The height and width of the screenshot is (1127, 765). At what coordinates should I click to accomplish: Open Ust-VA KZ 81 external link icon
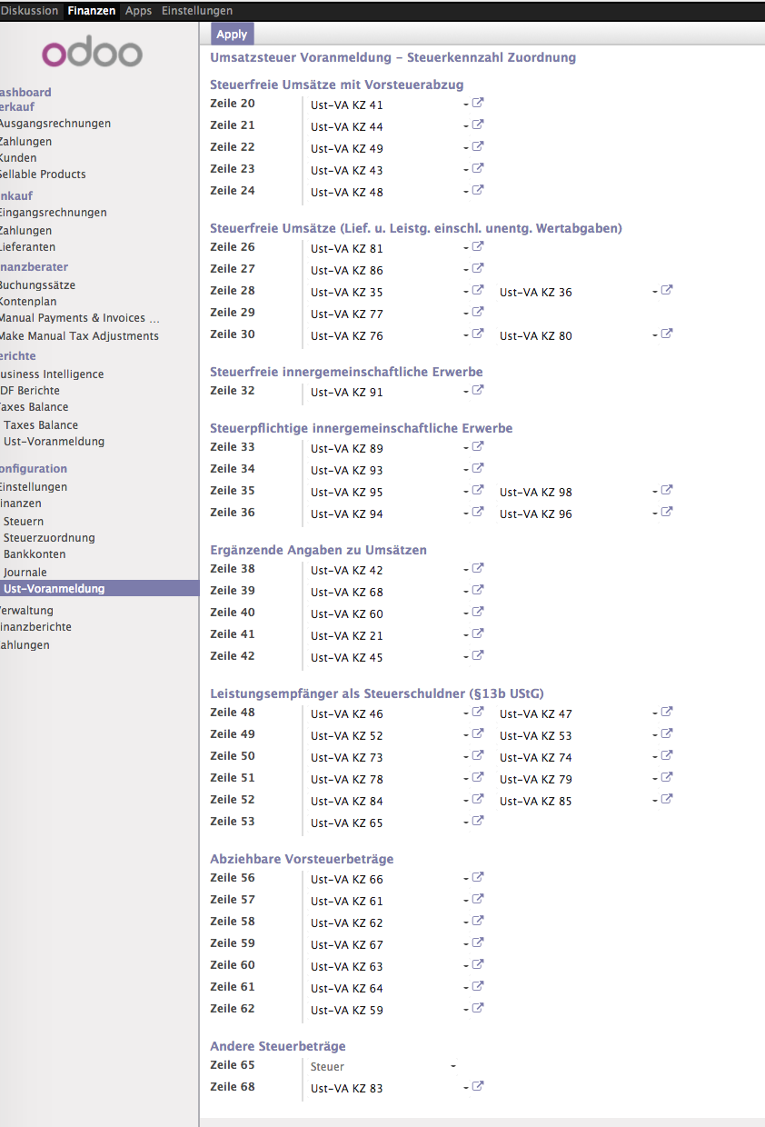pyautogui.click(x=476, y=244)
